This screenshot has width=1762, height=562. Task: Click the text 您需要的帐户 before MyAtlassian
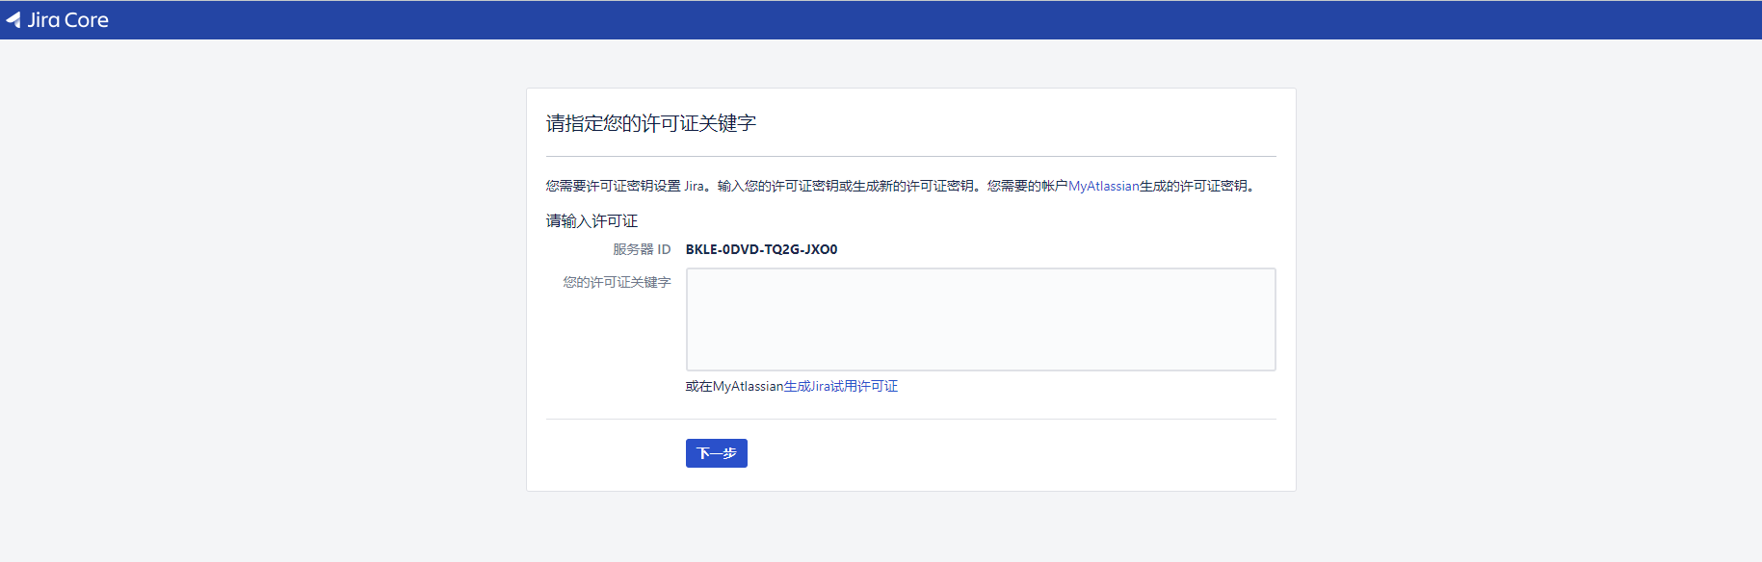coord(1027,186)
